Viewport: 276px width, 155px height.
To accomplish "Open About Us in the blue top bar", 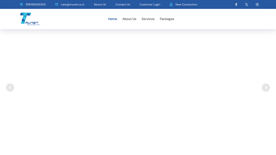I will tap(100, 4).
